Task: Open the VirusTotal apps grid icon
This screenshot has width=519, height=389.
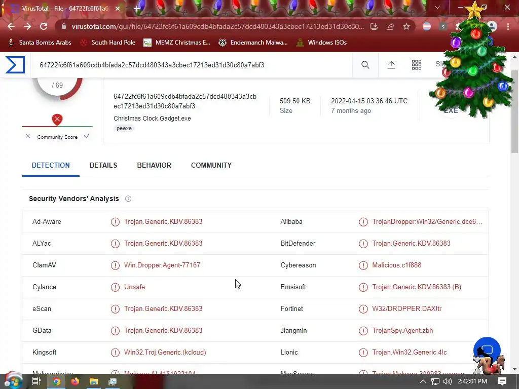Action: [x=417, y=65]
